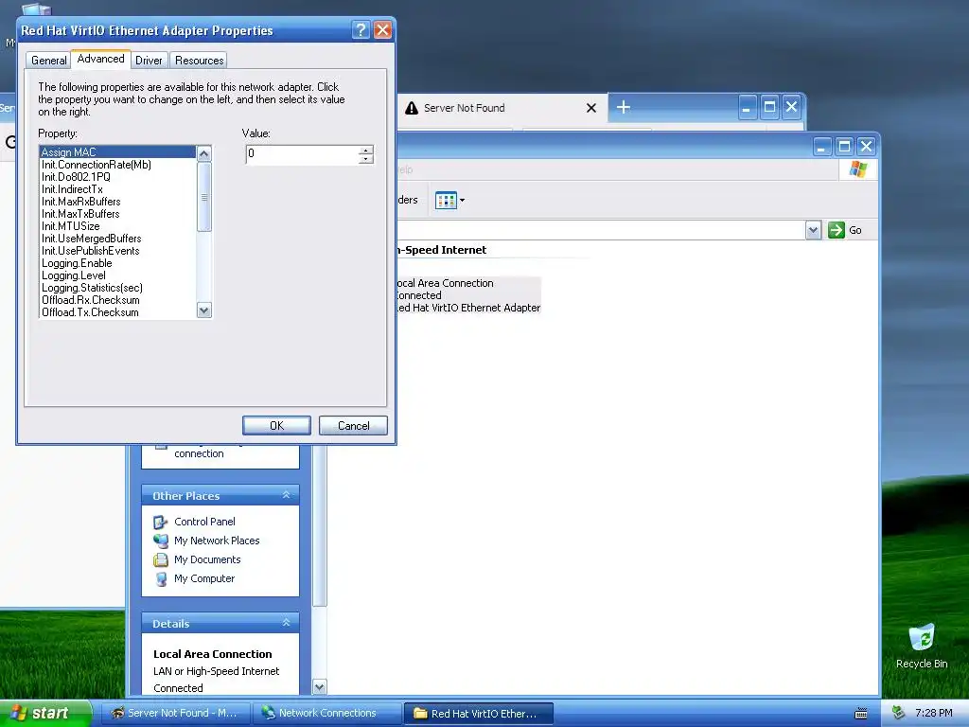Select Offload.Rx.Checksum property
The image size is (969, 727).
pos(117,300)
